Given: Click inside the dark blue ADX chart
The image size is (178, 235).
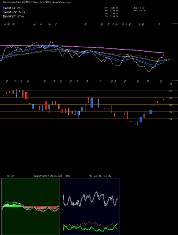Looking at the screenshot, I should (x=91, y=207).
